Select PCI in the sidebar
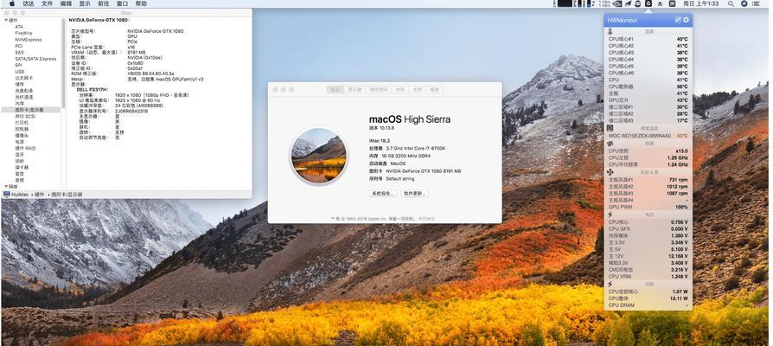Viewport: 773px width, 346px height. tap(19, 46)
